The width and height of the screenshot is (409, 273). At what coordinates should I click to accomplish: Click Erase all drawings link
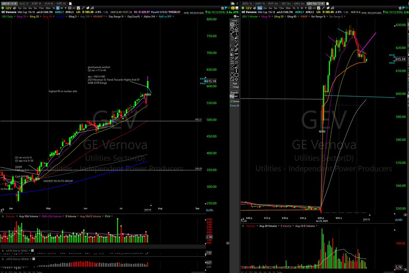click(234, 106)
